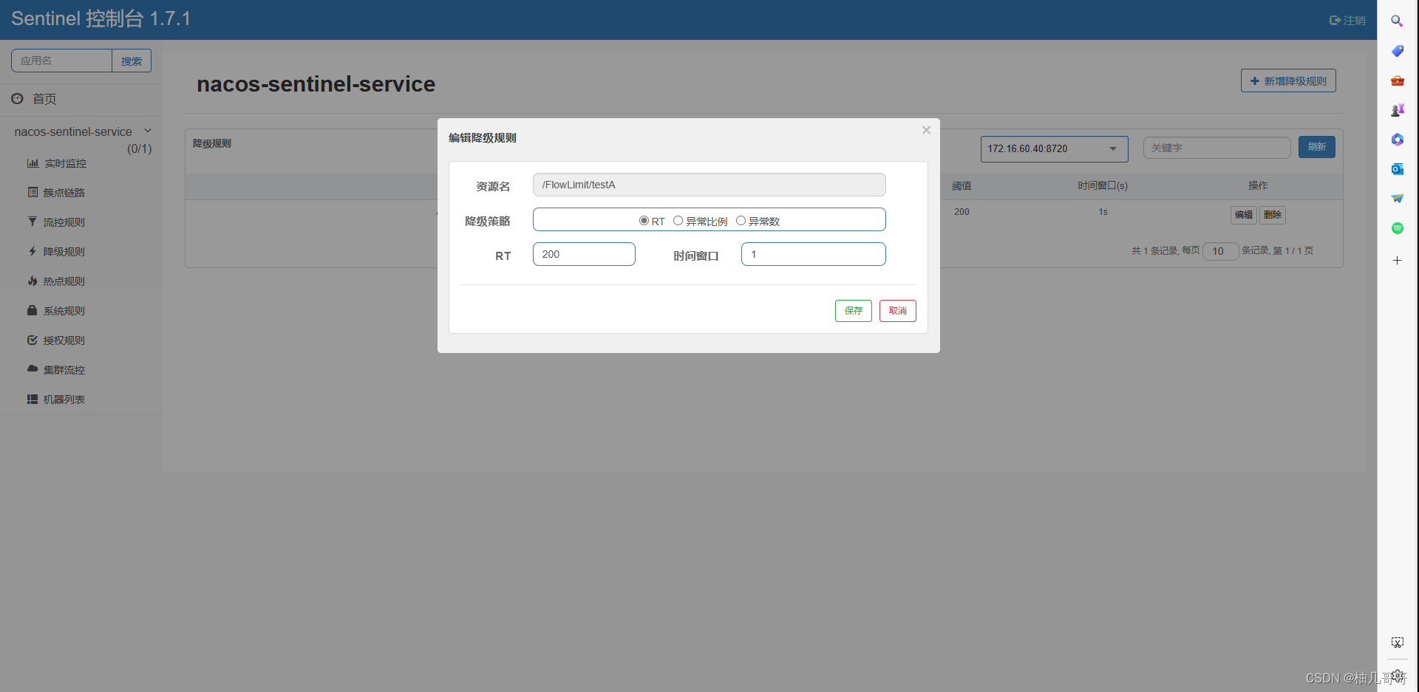Open 机器列表 in sidebar
Viewport: 1419px width, 692px height.
pyautogui.click(x=64, y=400)
